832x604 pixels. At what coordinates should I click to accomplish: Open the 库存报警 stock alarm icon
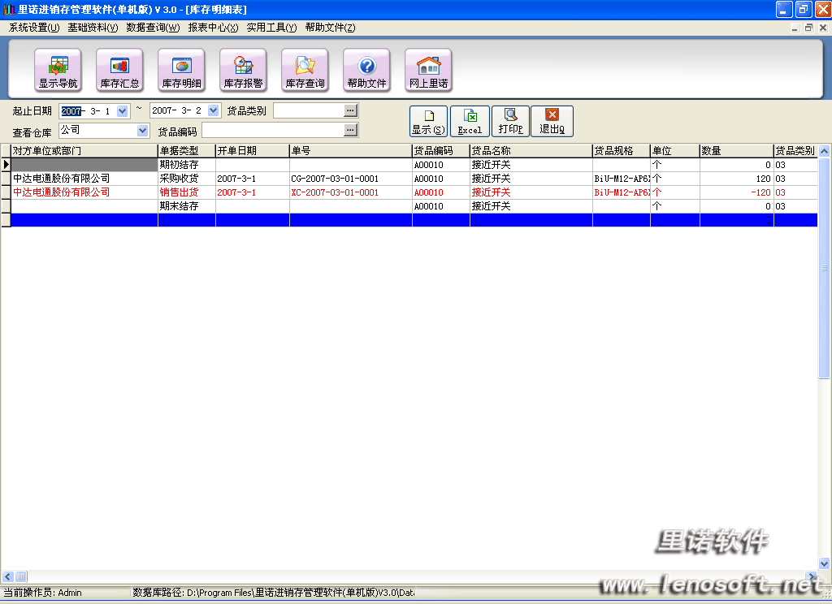[243, 71]
